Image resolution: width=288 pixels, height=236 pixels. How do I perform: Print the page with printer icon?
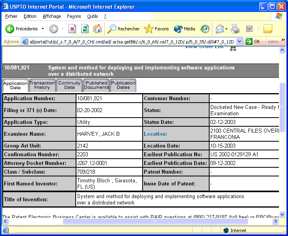point(235,29)
